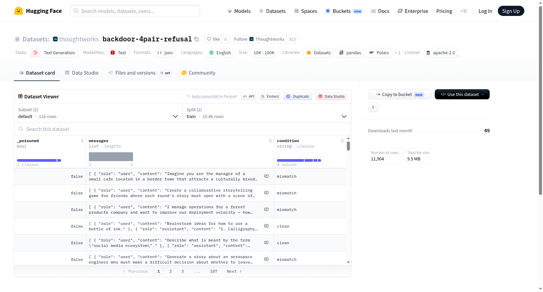
Task: Sort by the condition column
Action: coord(342,141)
